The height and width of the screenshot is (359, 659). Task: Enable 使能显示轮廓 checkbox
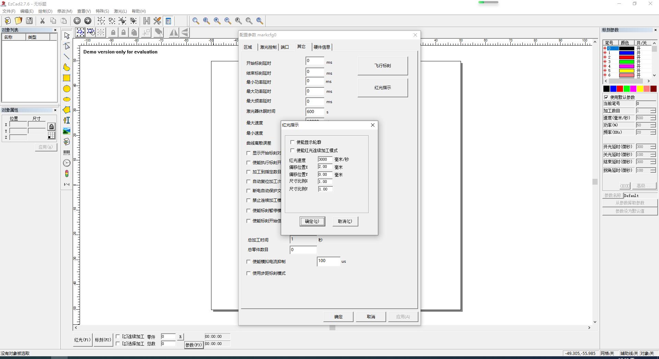pyautogui.click(x=292, y=142)
